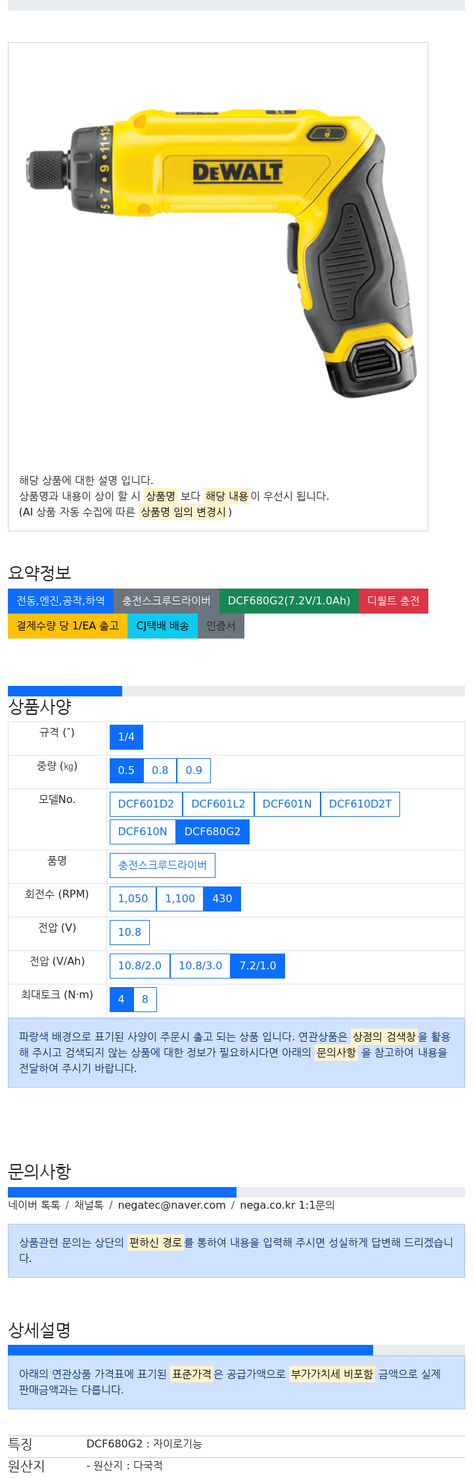Open the 인증서 tag
This screenshot has width=473, height=1479.
click(221, 626)
